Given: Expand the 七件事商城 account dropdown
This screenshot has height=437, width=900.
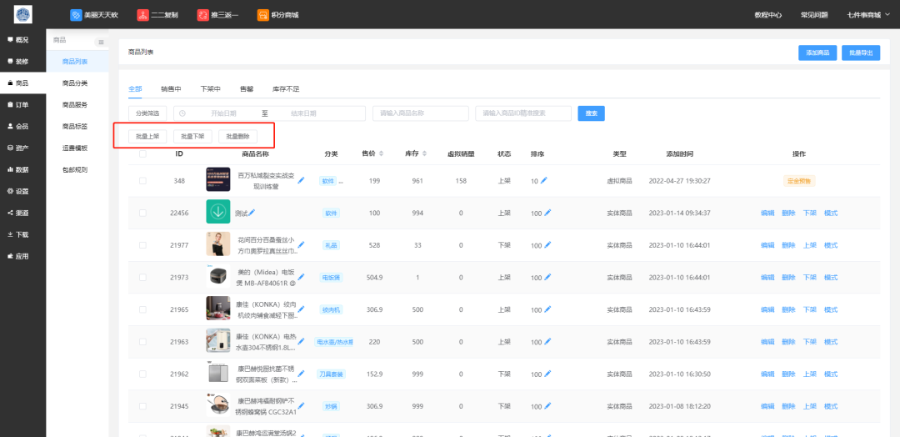Looking at the screenshot, I should [x=867, y=15].
